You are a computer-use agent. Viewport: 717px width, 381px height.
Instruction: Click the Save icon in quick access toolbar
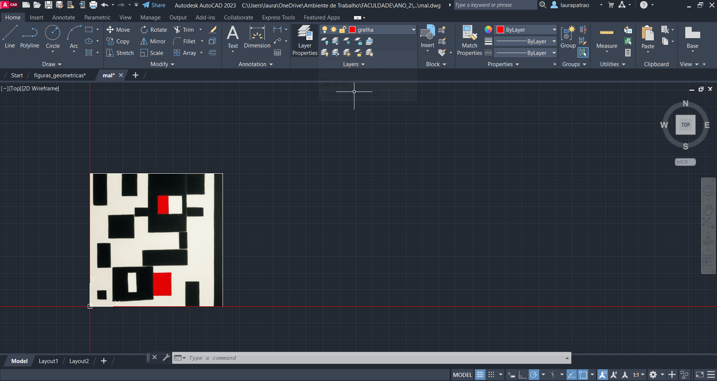tap(49, 5)
